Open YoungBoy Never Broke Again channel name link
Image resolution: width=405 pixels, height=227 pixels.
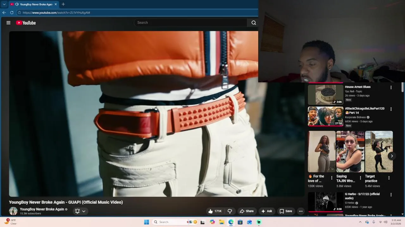click(42, 209)
